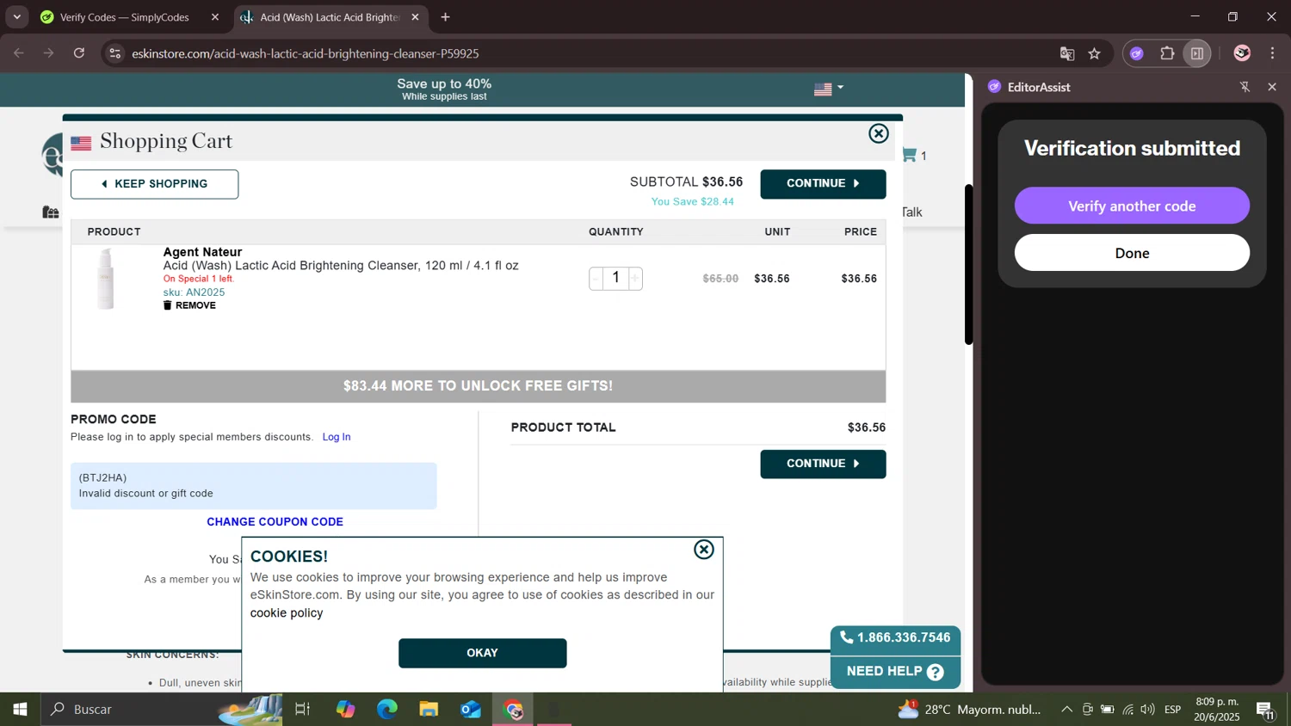Click the Chrome icon in the taskbar
This screenshot has width=1291, height=726.
pyautogui.click(x=513, y=710)
